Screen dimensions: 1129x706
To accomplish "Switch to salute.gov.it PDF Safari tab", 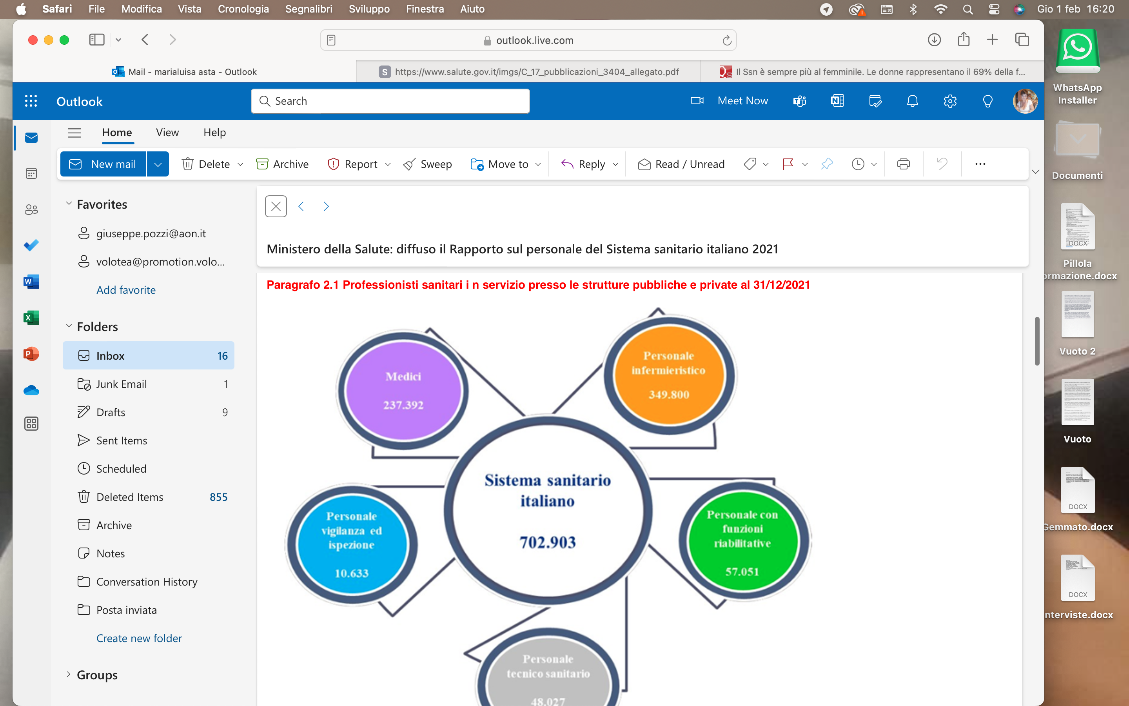I will pos(528,71).
